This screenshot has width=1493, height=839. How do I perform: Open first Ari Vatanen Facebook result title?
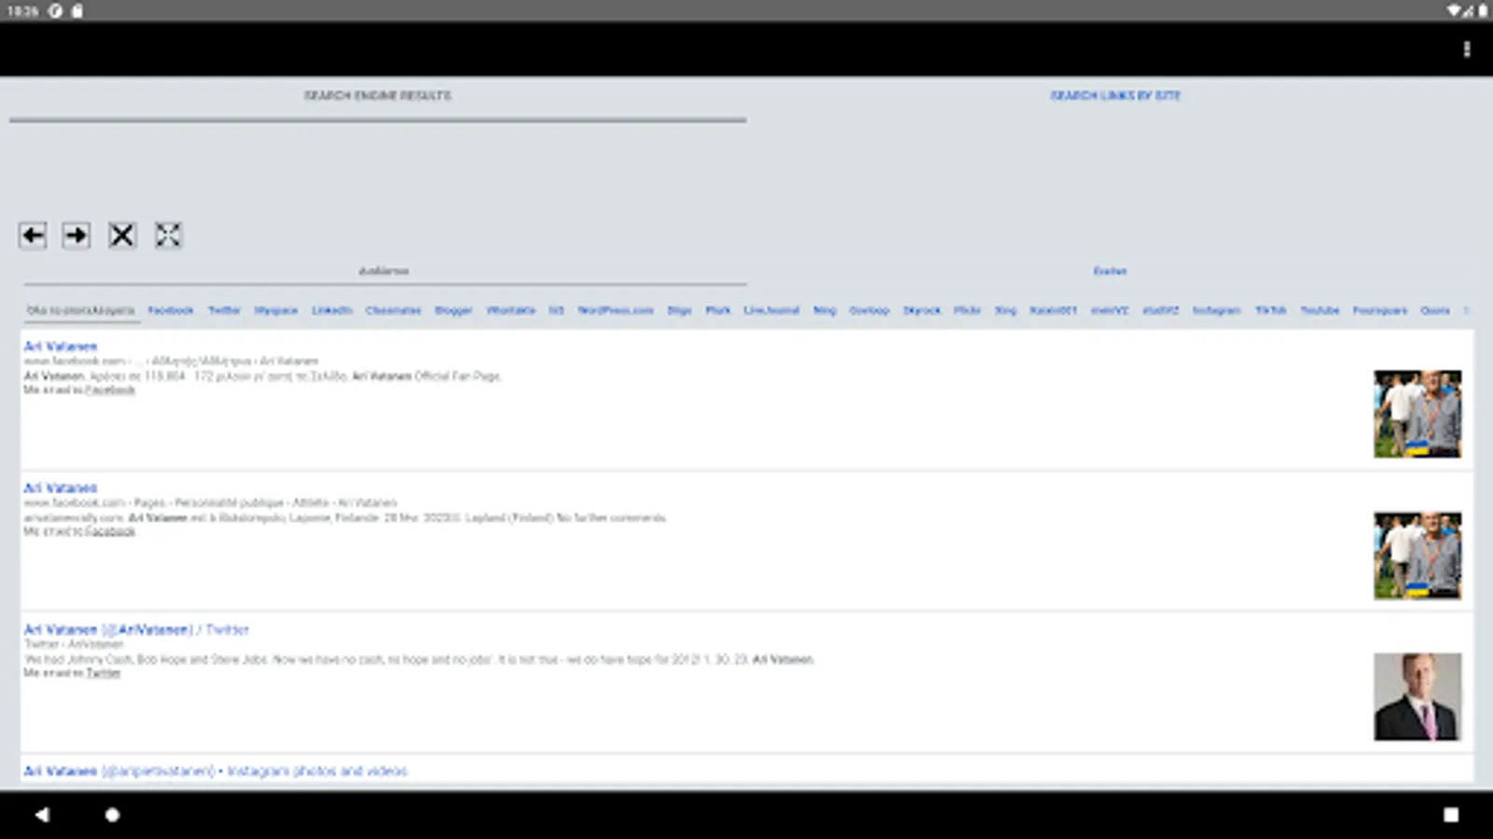61,346
